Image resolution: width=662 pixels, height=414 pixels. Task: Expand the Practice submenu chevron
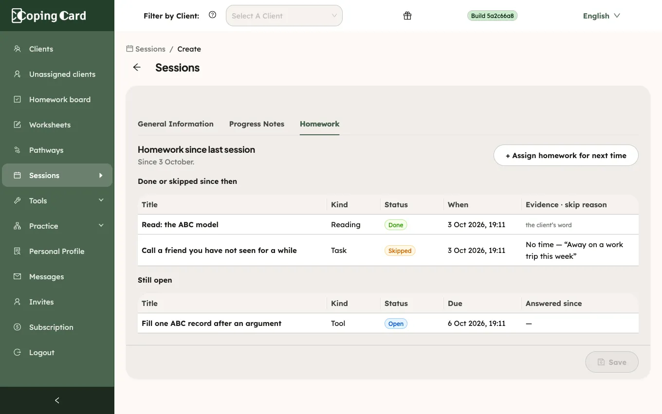click(101, 225)
